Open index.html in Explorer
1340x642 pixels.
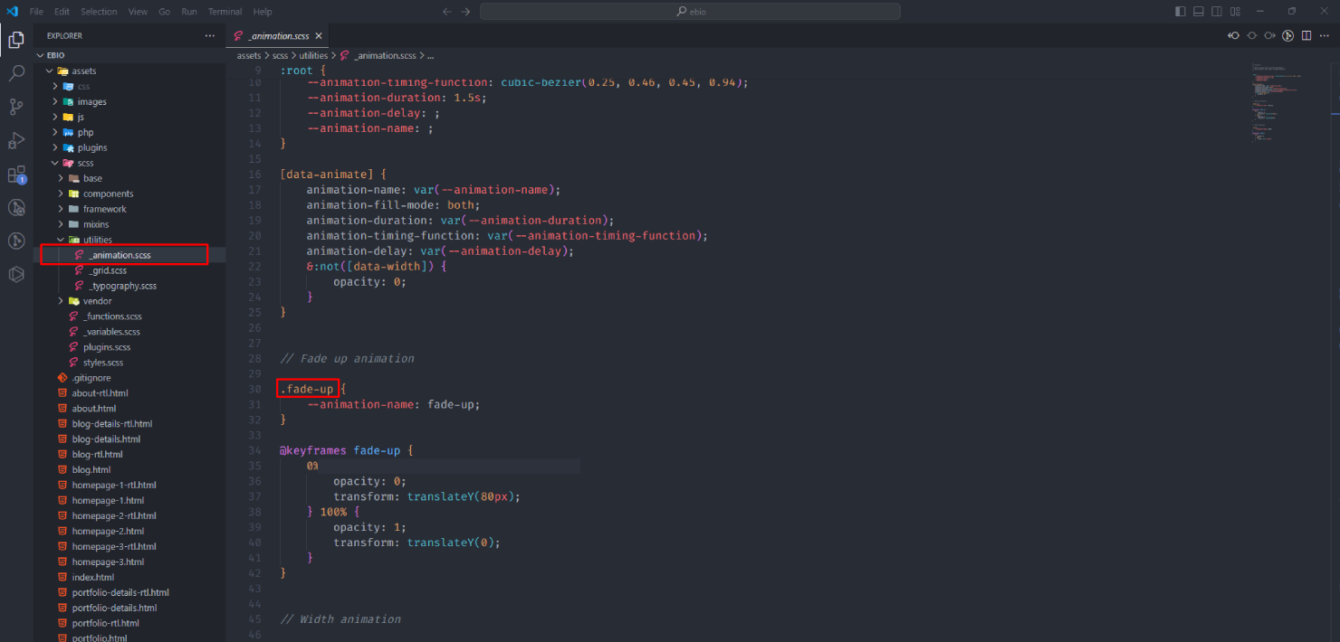click(92, 577)
